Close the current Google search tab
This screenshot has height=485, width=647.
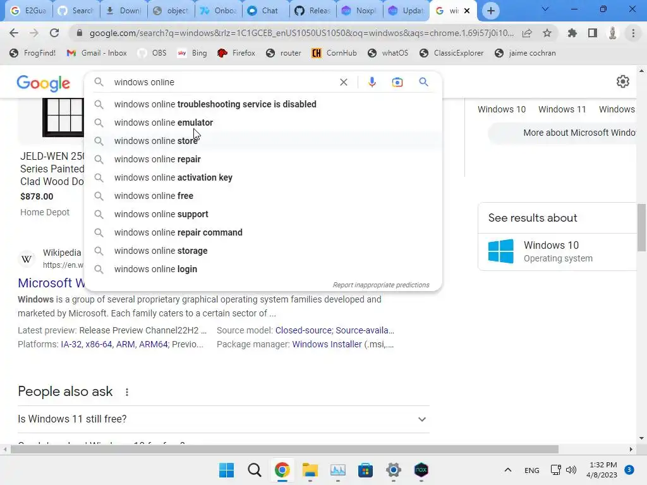click(467, 11)
